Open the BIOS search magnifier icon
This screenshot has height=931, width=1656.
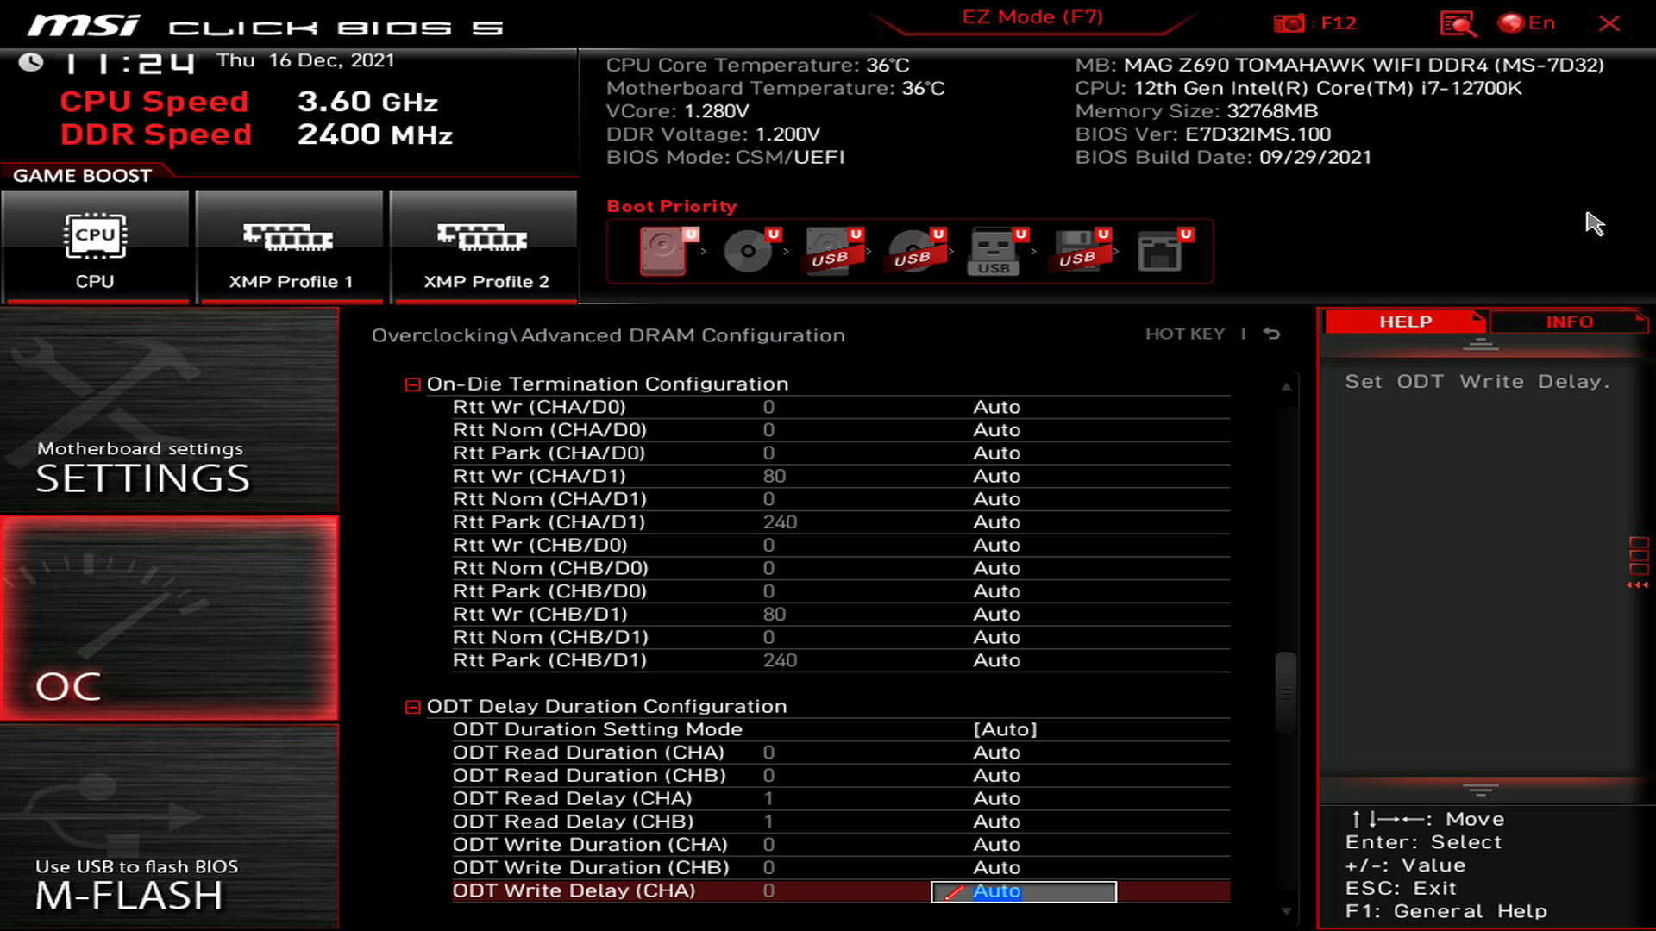1458,23
